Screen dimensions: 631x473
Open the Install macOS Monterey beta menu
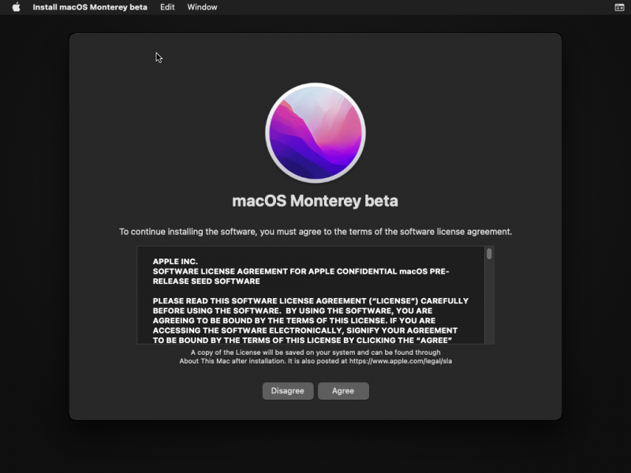[90, 7]
